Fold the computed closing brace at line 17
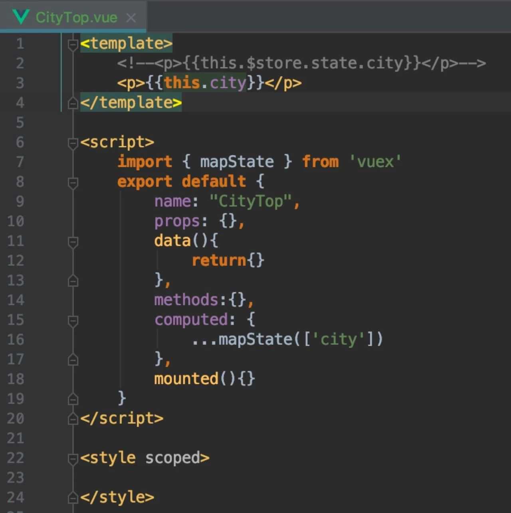Screen dimensions: 511x513 73,360
